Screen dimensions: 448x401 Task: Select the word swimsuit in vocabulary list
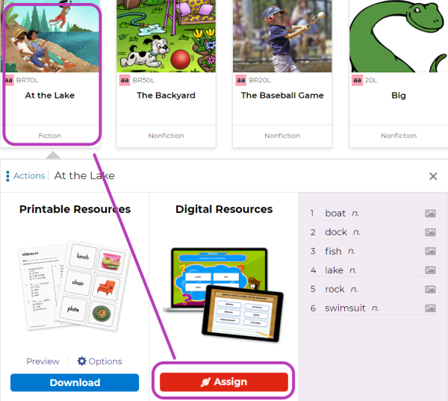(345, 308)
